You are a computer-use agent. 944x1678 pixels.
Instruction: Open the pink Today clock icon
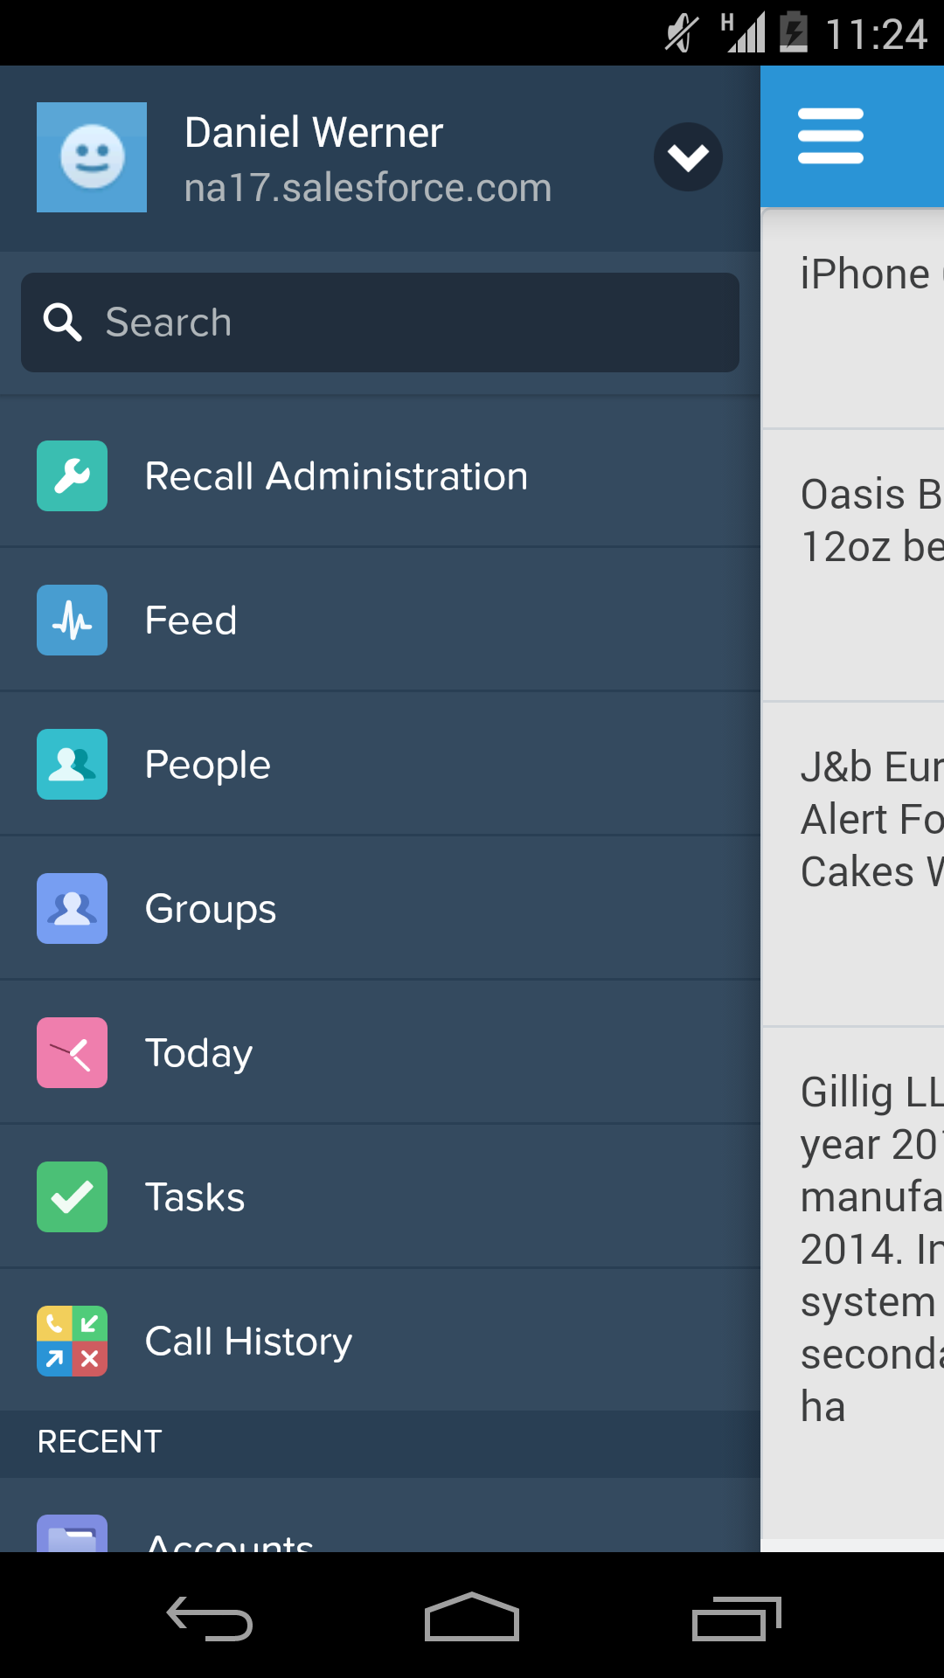pos(72,1053)
